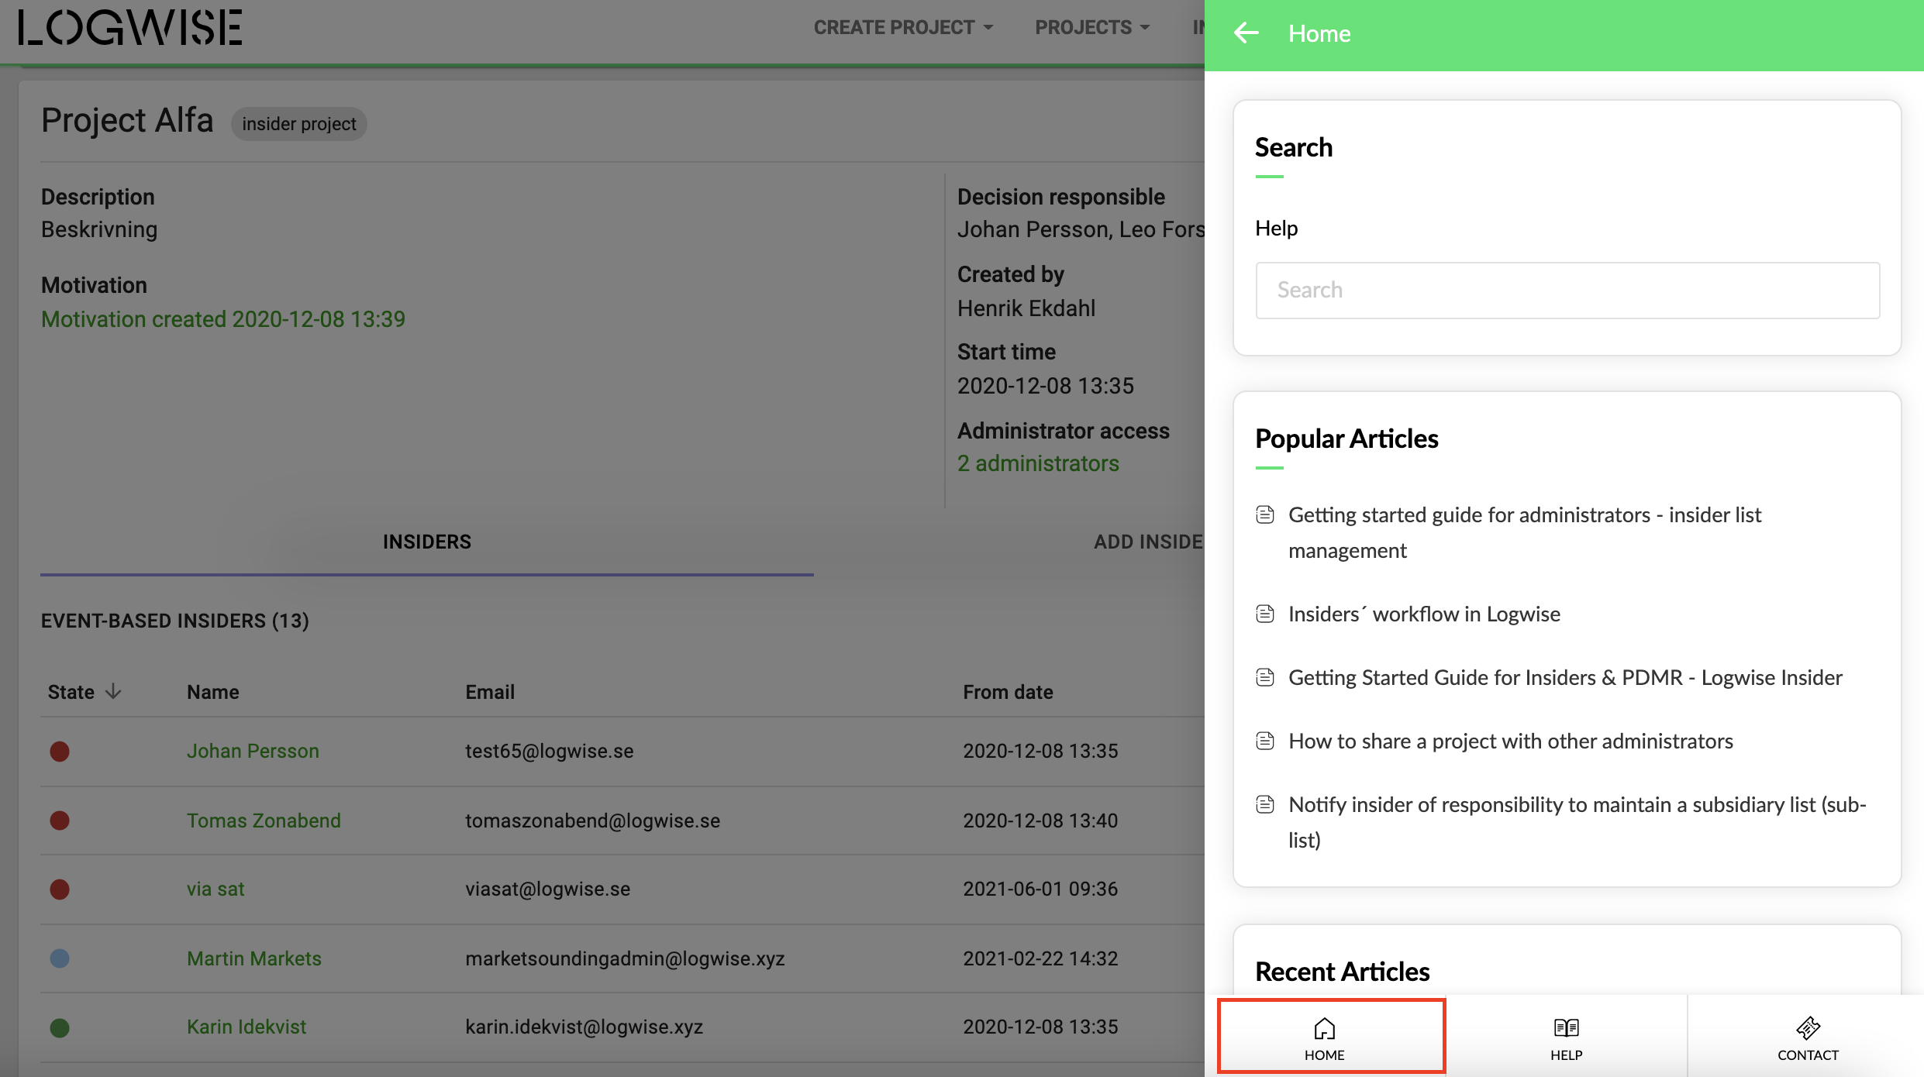Open via sat insider profile

point(216,889)
